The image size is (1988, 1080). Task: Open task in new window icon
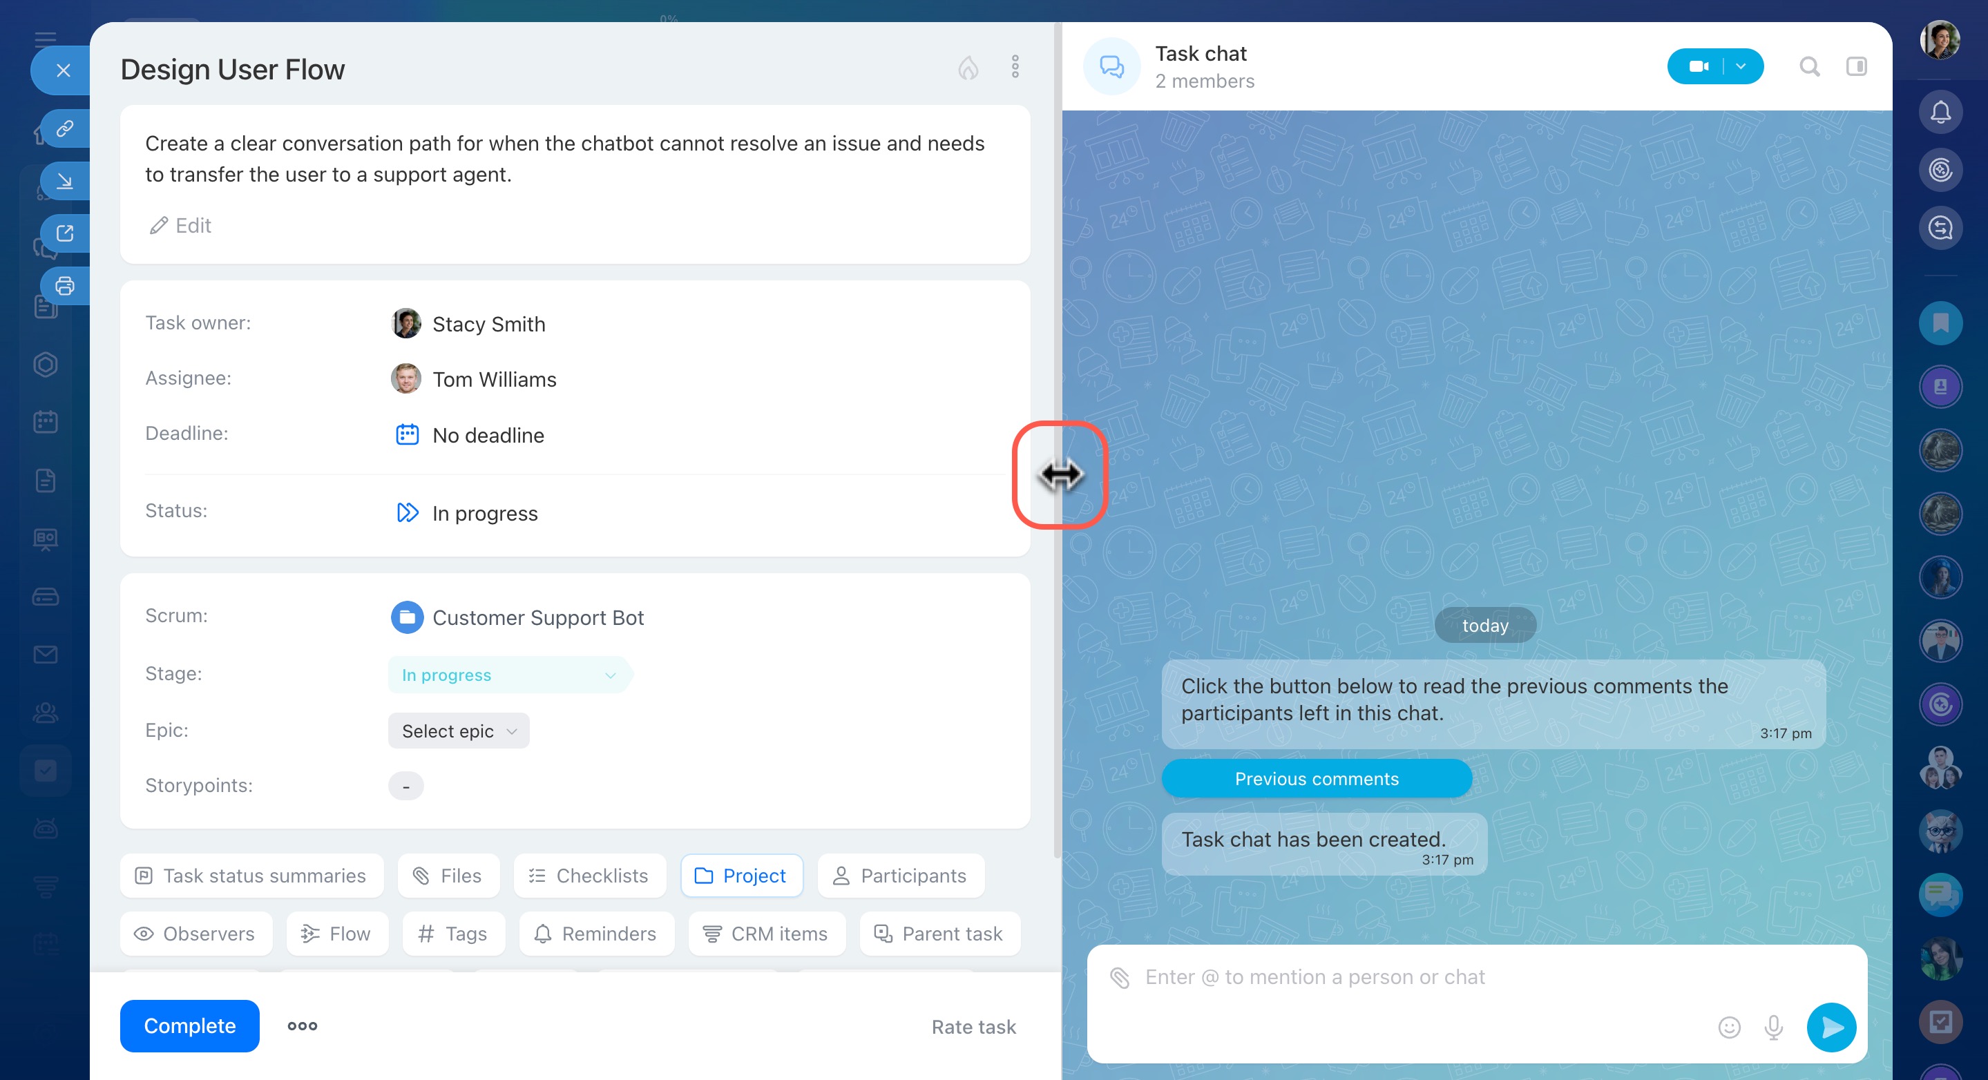click(65, 233)
